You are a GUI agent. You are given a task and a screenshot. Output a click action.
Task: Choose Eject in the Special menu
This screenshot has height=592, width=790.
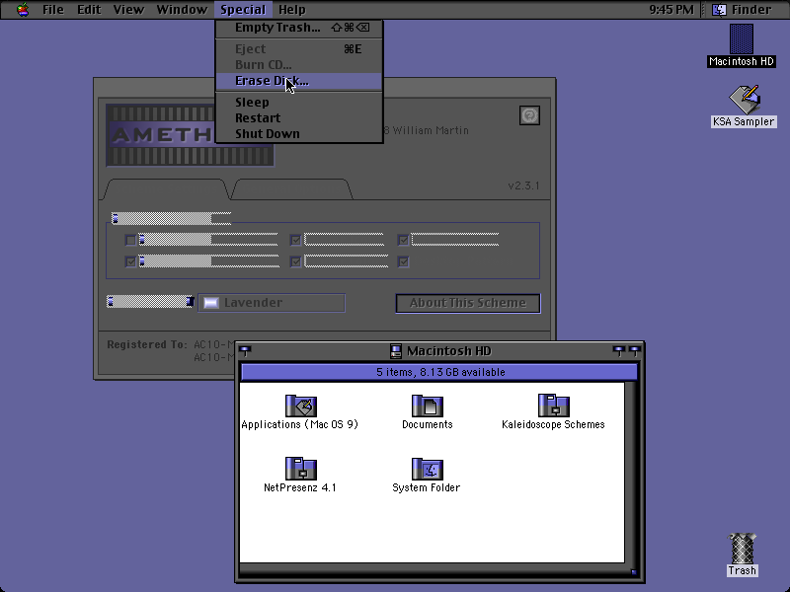click(299, 48)
